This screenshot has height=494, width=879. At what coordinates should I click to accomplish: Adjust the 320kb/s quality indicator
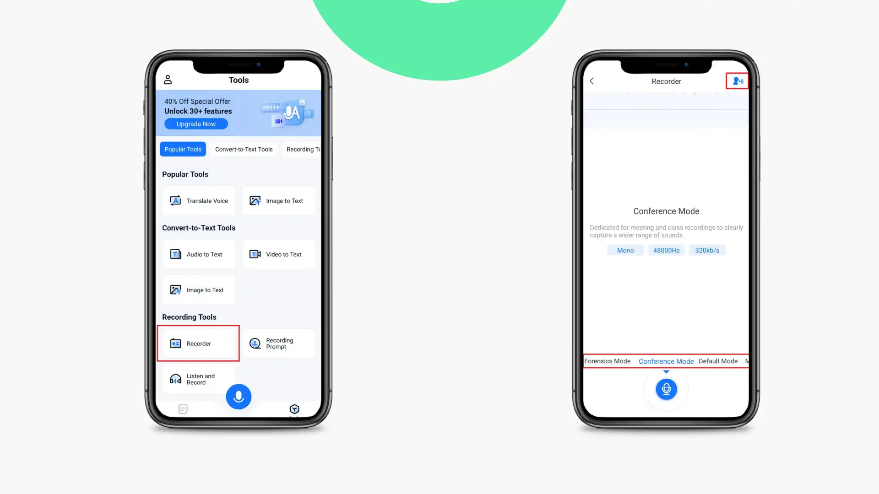pyautogui.click(x=707, y=250)
